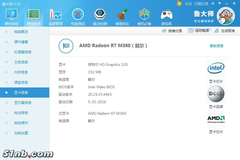Click the Intel logo thumbnail

[216, 68]
